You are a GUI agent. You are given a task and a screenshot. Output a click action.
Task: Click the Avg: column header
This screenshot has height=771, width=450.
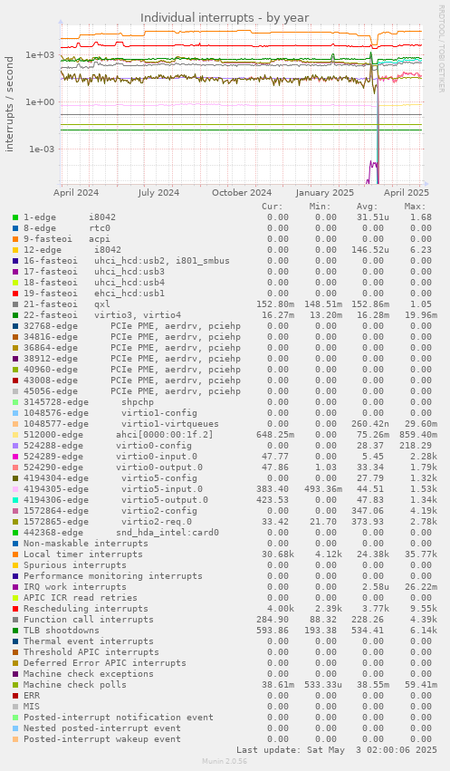point(368,207)
